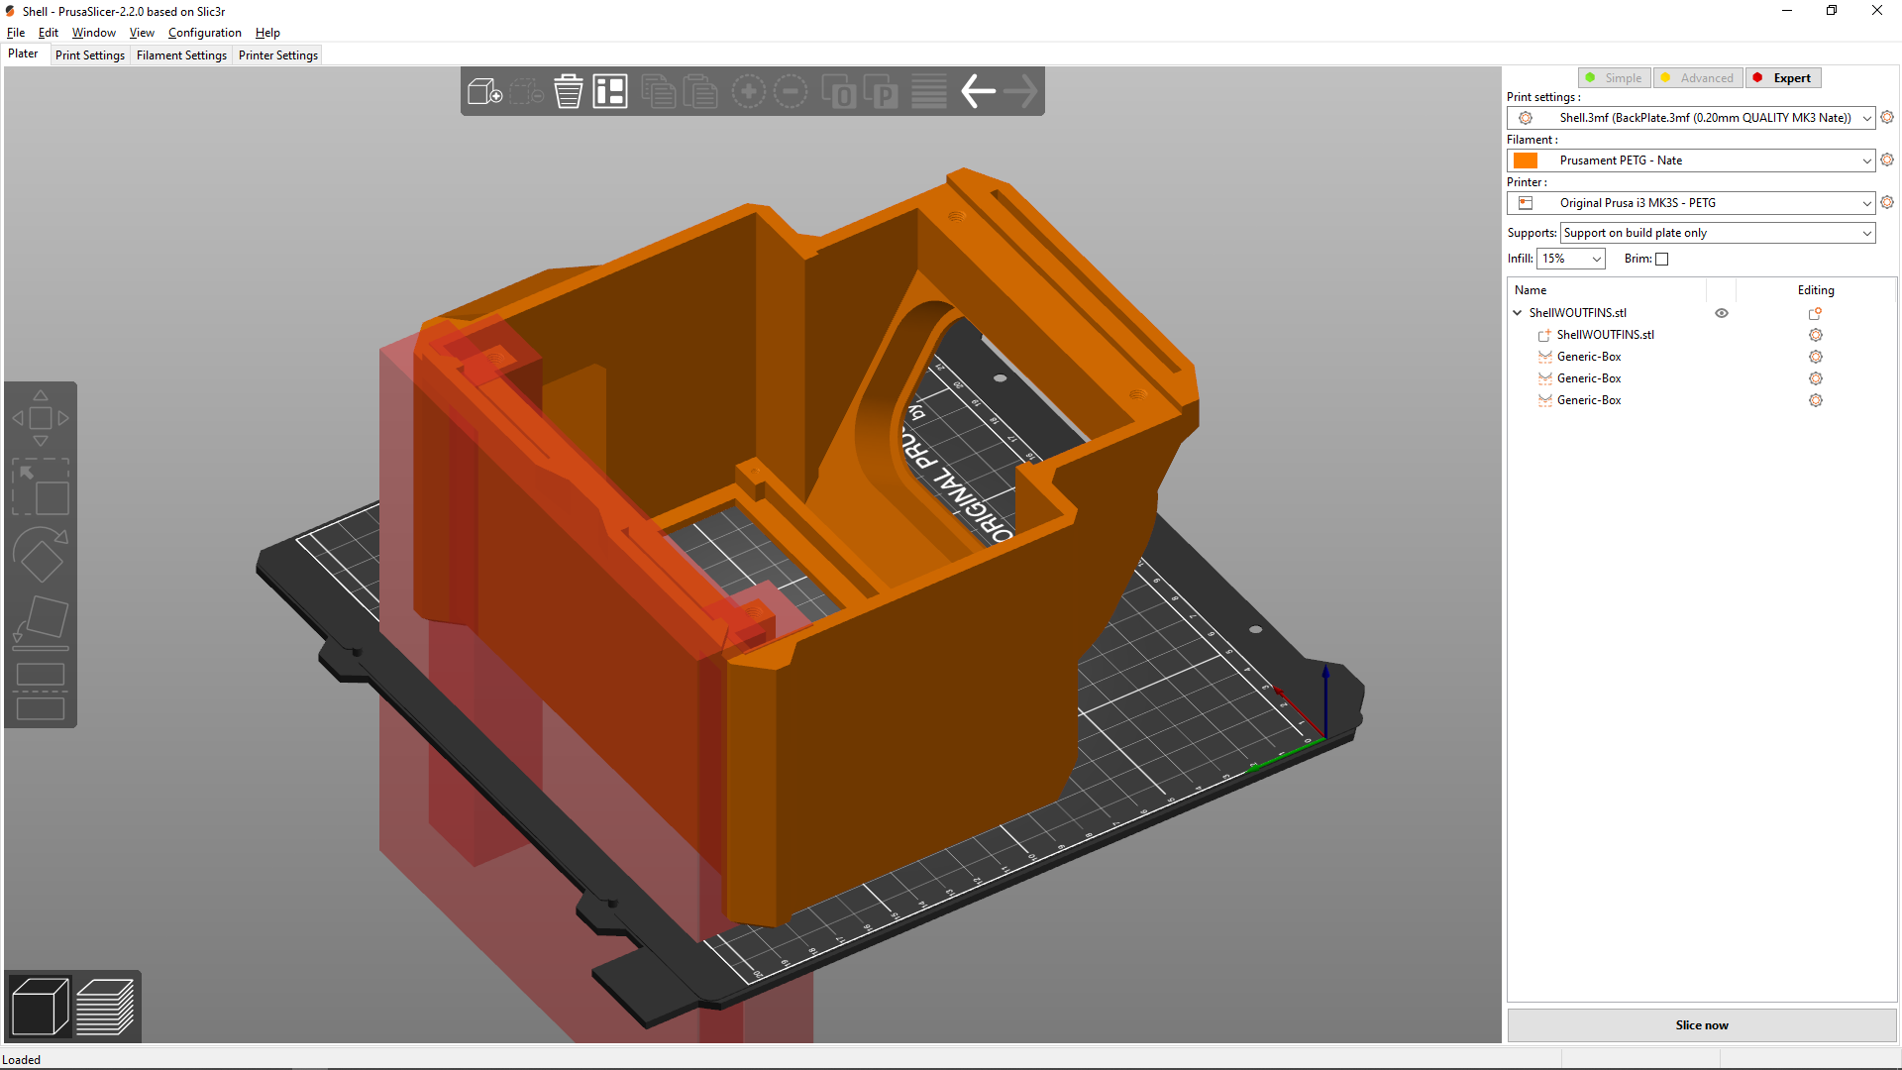This screenshot has width=1902, height=1070.
Task: Click the Add object toolbar icon
Action: click(x=484, y=92)
